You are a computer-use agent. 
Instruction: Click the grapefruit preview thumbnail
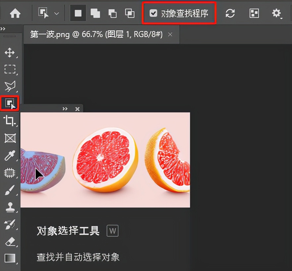coord(105,160)
